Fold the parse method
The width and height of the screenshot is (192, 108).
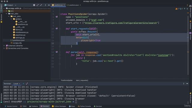click(x=60, y=52)
